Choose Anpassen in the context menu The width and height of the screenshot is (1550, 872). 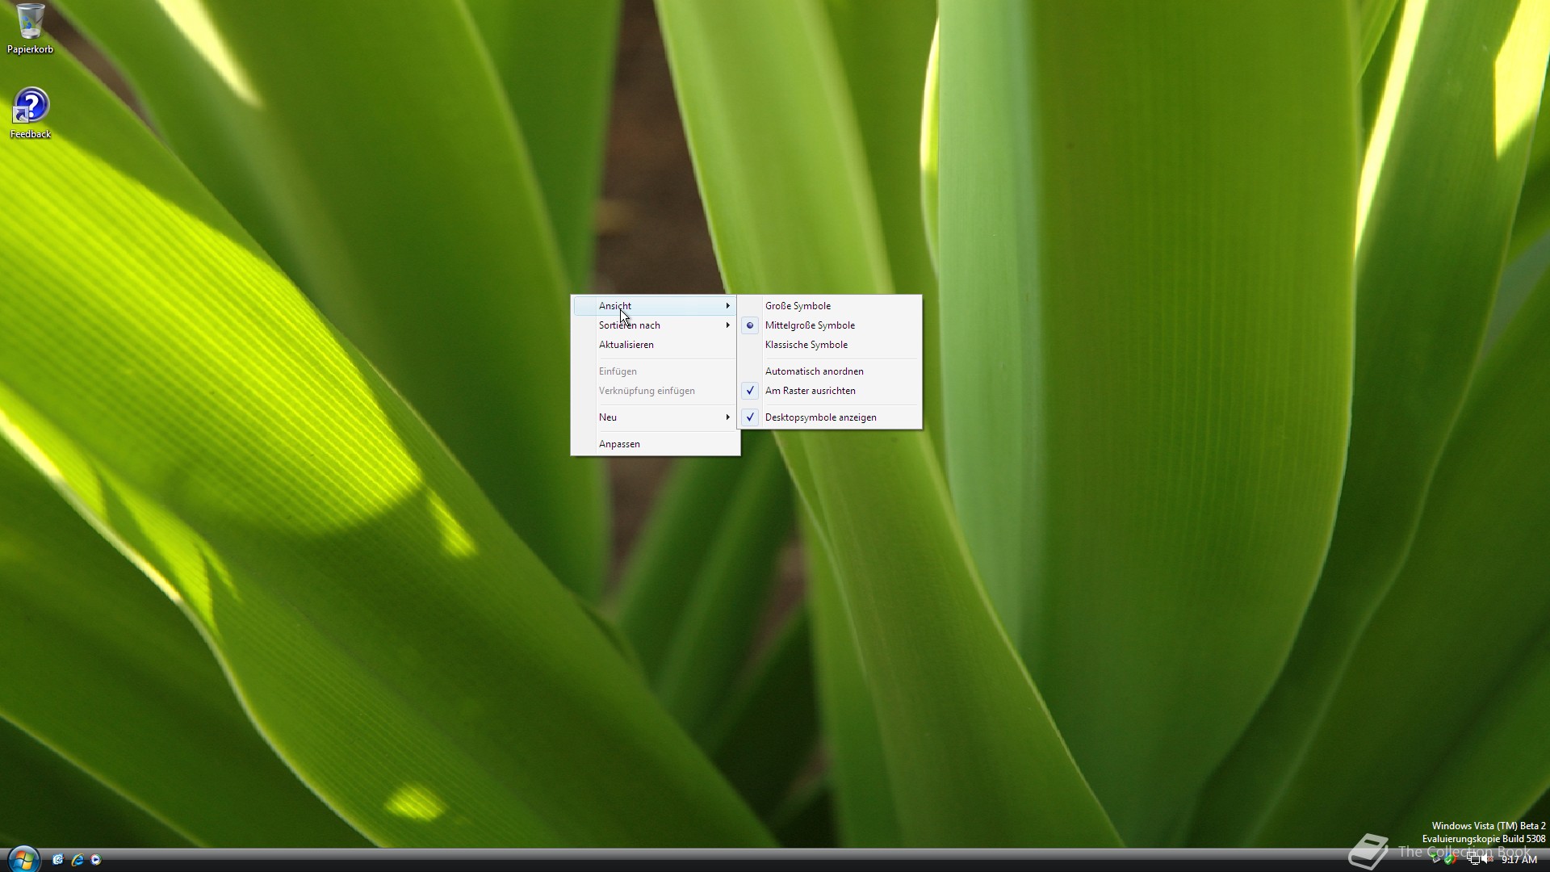[655, 444]
